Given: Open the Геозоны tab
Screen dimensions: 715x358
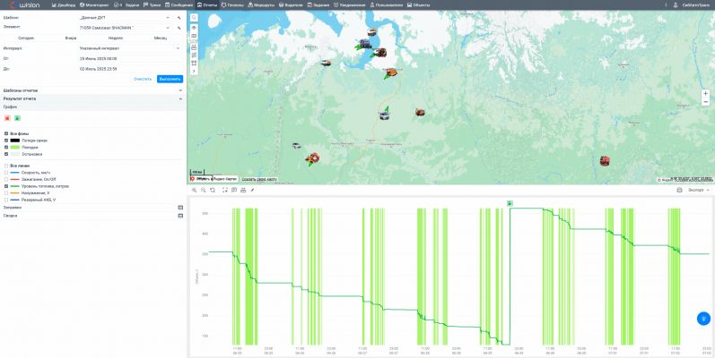Looking at the screenshot, I should [232, 5].
